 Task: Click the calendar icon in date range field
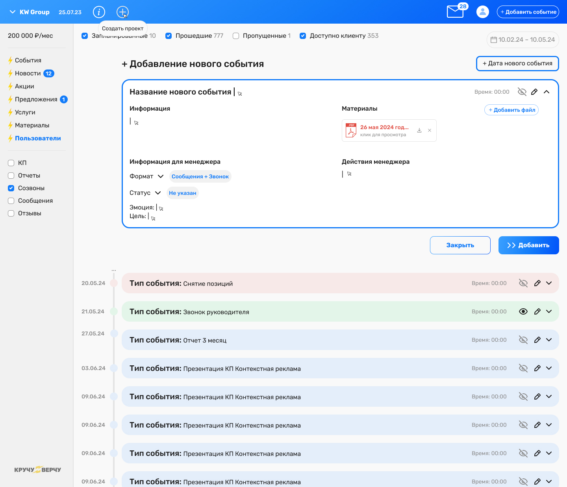(x=494, y=40)
